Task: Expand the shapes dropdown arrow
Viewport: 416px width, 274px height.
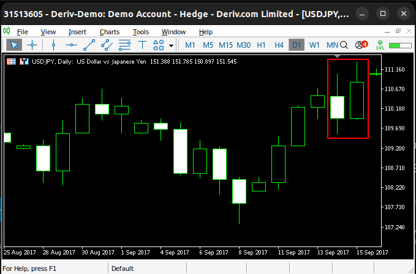Action: [x=171, y=45]
